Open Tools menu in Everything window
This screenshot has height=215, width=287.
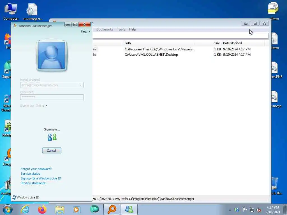pyautogui.click(x=121, y=29)
